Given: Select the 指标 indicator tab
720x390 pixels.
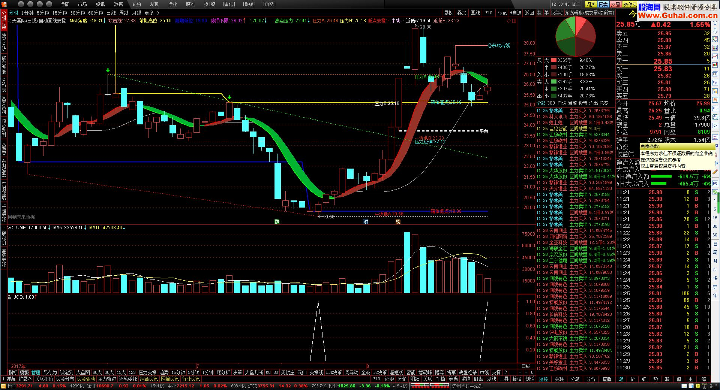Looking at the screenshot, I should 13,372.
